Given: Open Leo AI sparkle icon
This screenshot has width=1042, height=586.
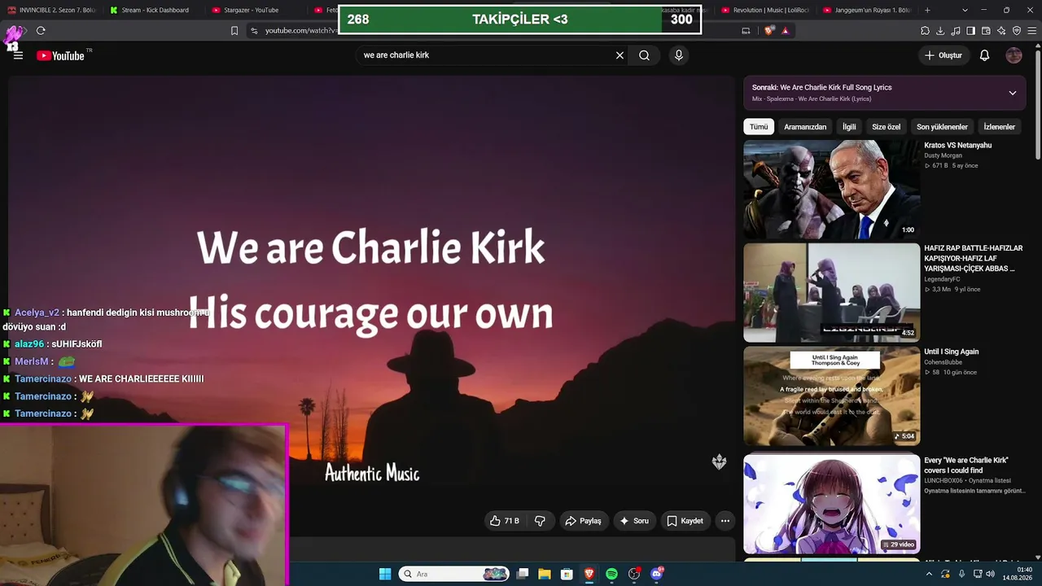Looking at the screenshot, I should (1001, 31).
